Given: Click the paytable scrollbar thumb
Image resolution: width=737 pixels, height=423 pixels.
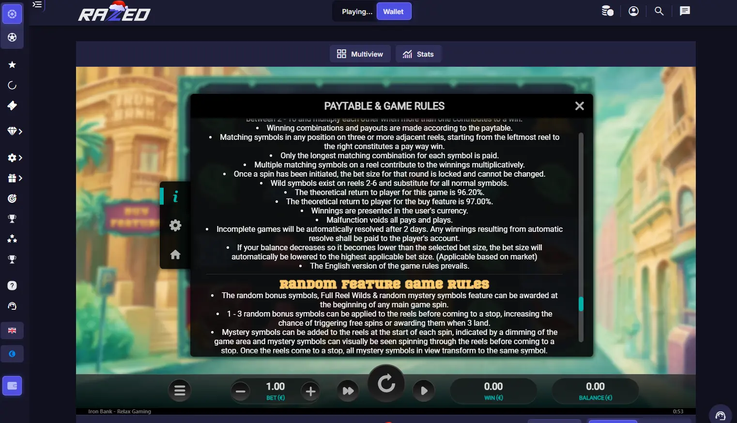Looking at the screenshot, I should pos(581,304).
